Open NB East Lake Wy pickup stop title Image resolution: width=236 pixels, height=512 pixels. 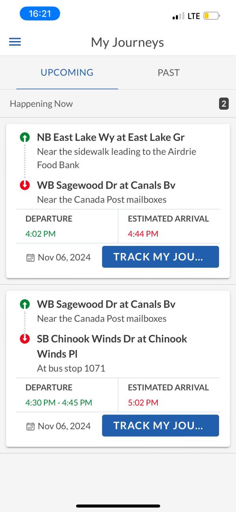coord(111,137)
